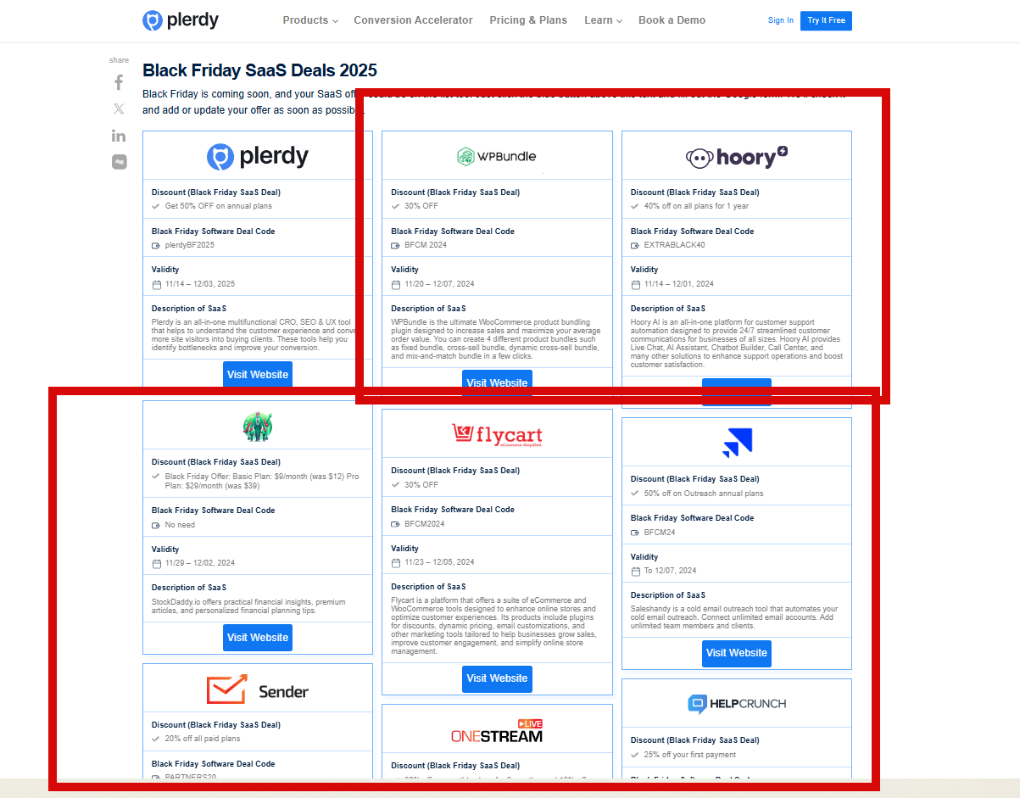Click the Plerdy logo in the header

pyautogui.click(x=181, y=20)
